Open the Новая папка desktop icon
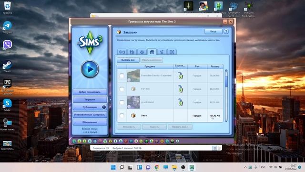The width and height of the screenshot is (305, 172). (8, 124)
